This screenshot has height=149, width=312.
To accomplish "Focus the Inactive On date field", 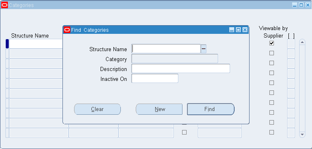I will (155, 78).
